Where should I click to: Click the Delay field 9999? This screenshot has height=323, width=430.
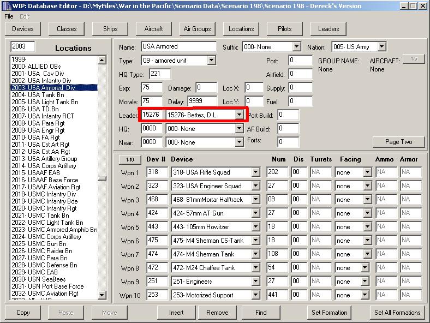202,101
